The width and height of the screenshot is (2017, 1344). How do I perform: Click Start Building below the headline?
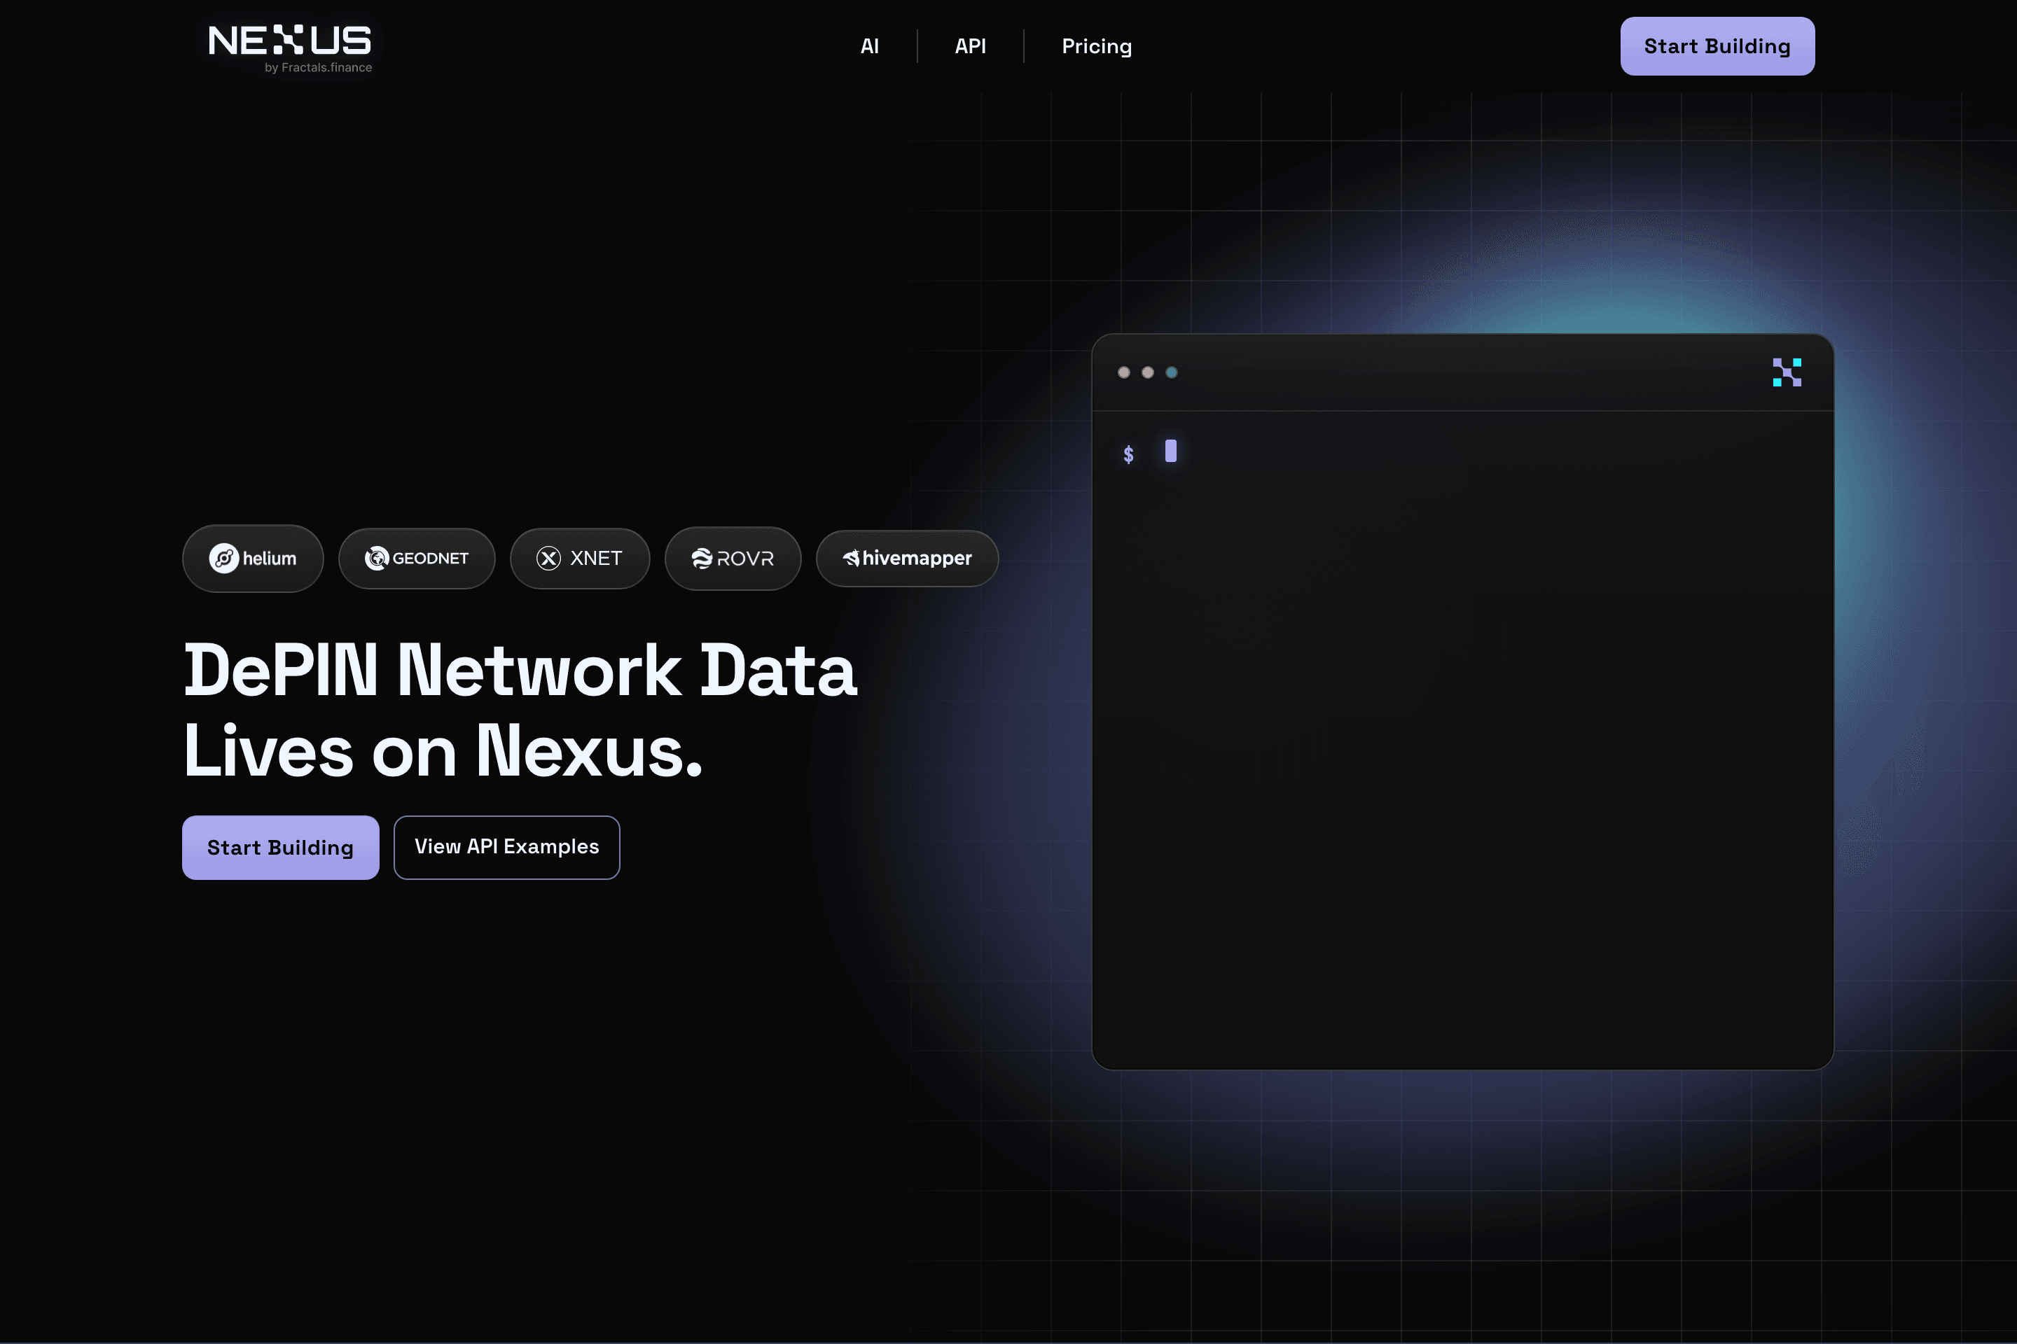[280, 847]
